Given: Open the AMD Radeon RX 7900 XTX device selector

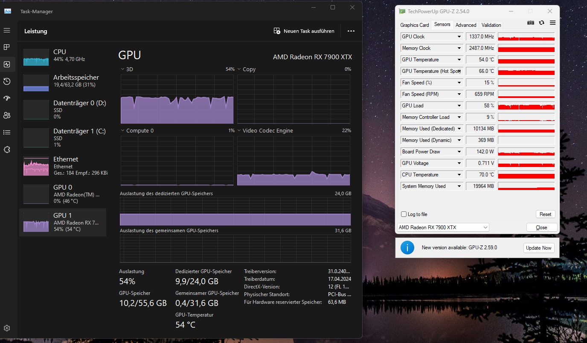Looking at the screenshot, I should 443,228.
